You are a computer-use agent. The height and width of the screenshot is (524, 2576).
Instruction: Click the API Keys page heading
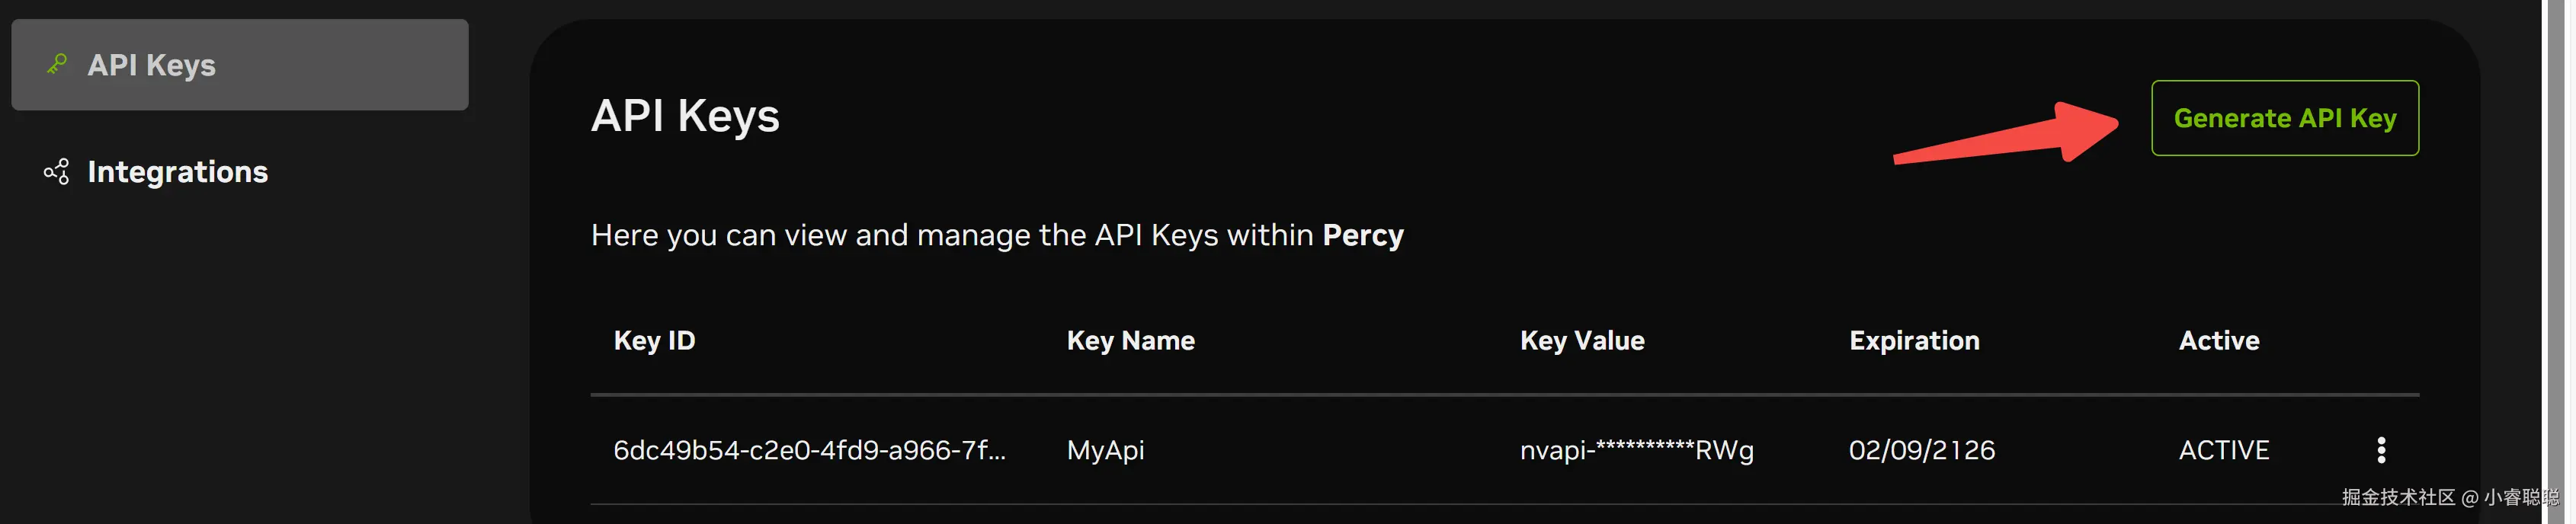tap(685, 116)
